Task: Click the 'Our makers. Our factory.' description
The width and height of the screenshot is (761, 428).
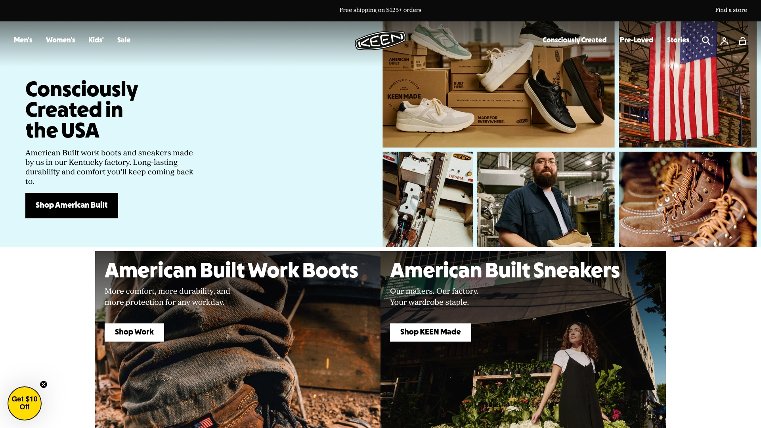Action: tap(434, 297)
